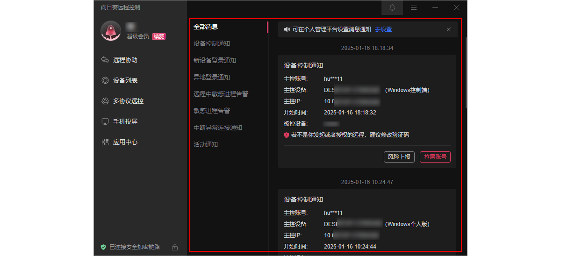Open 远程协助 in the sidebar
561x256 pixels.
(x=125, y=60)
